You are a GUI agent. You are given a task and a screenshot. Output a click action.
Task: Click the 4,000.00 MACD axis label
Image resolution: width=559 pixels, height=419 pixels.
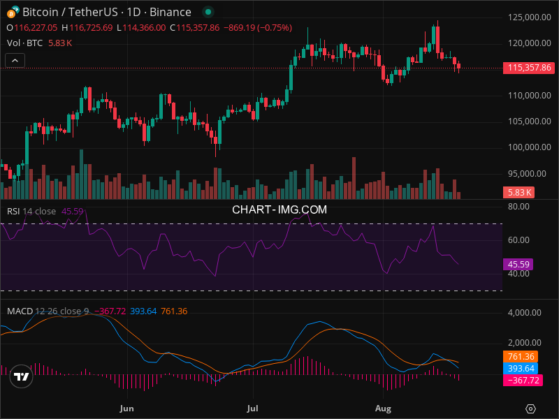coord(525,313)
